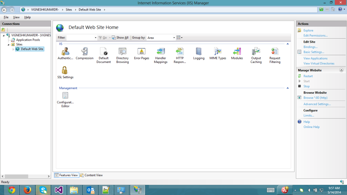Open the Default Document feature

pos(104,52)
